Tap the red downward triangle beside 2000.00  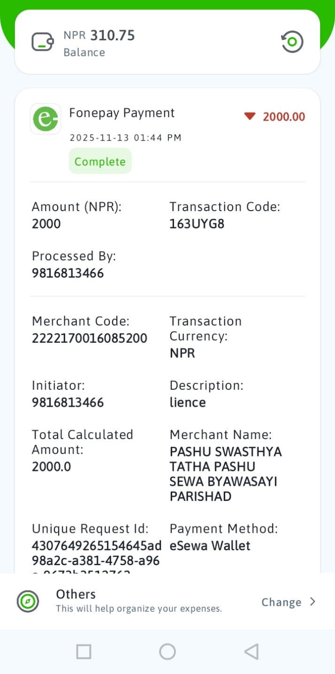click(250, 116)
